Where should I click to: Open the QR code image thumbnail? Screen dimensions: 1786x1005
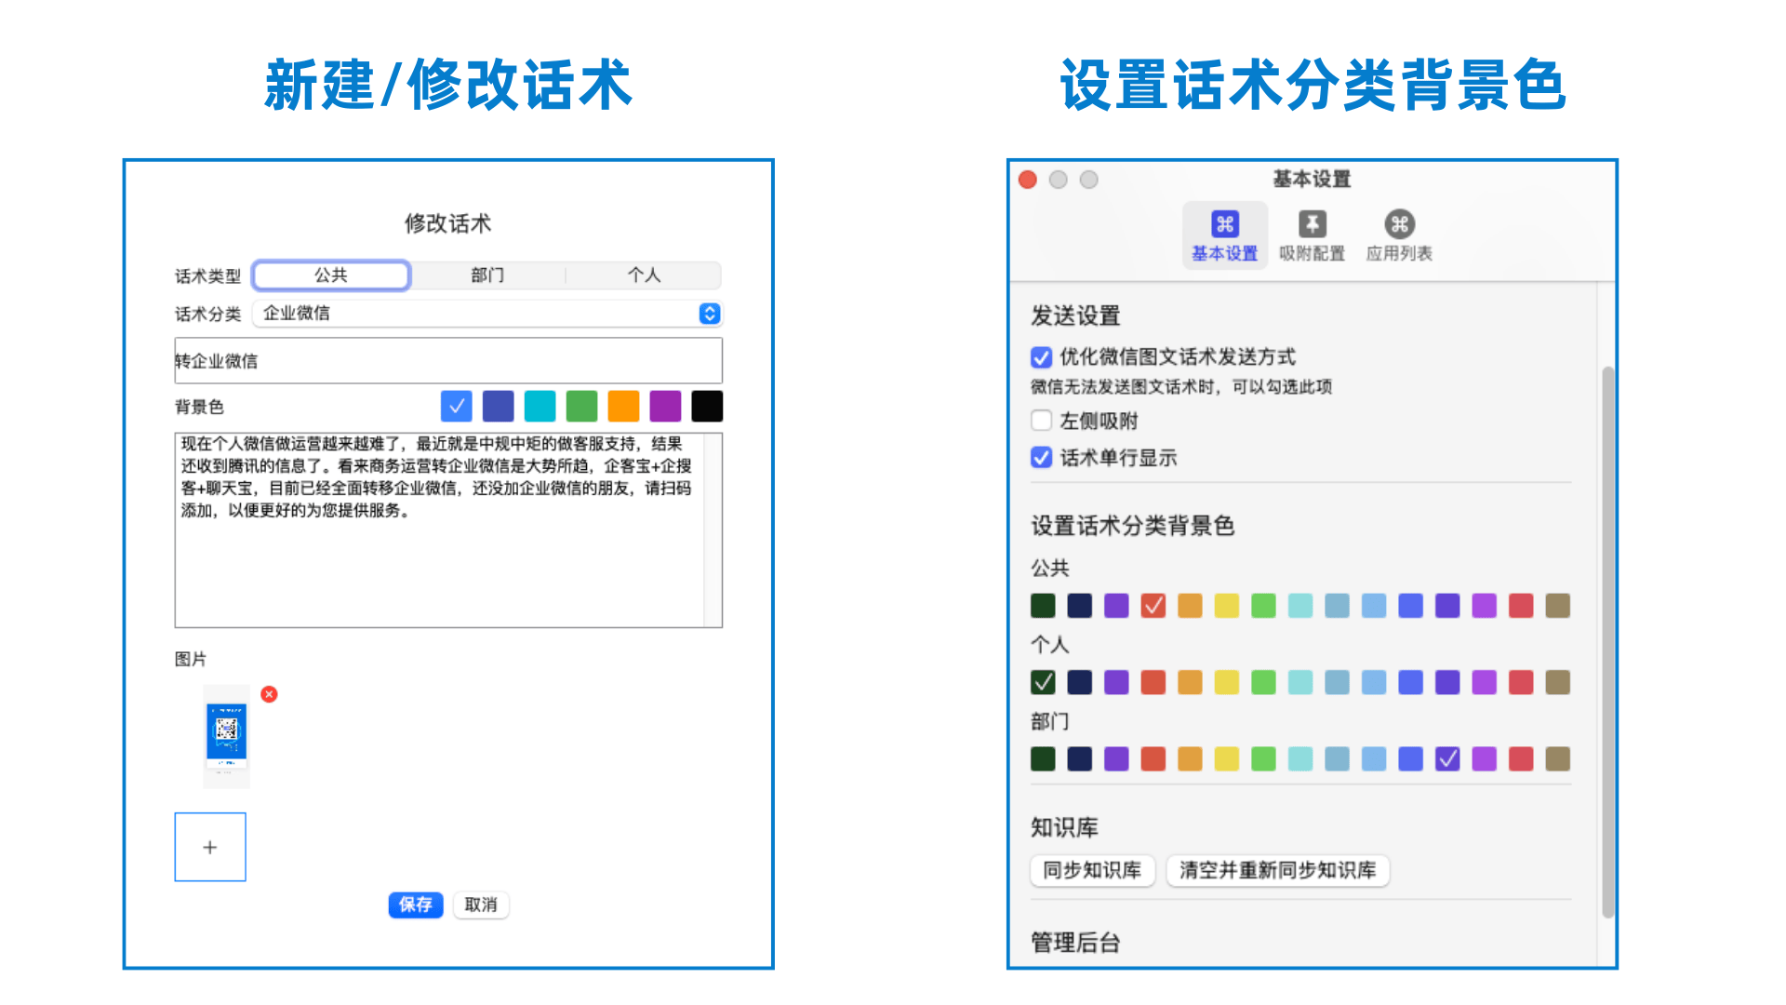click(x=226, y=735)
